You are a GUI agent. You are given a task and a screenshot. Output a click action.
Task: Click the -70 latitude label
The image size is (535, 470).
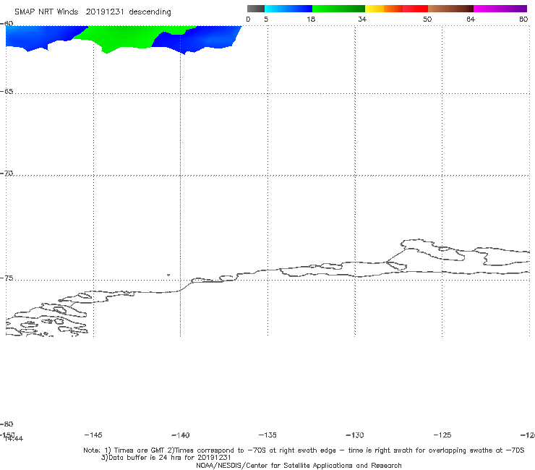(7, 174)
